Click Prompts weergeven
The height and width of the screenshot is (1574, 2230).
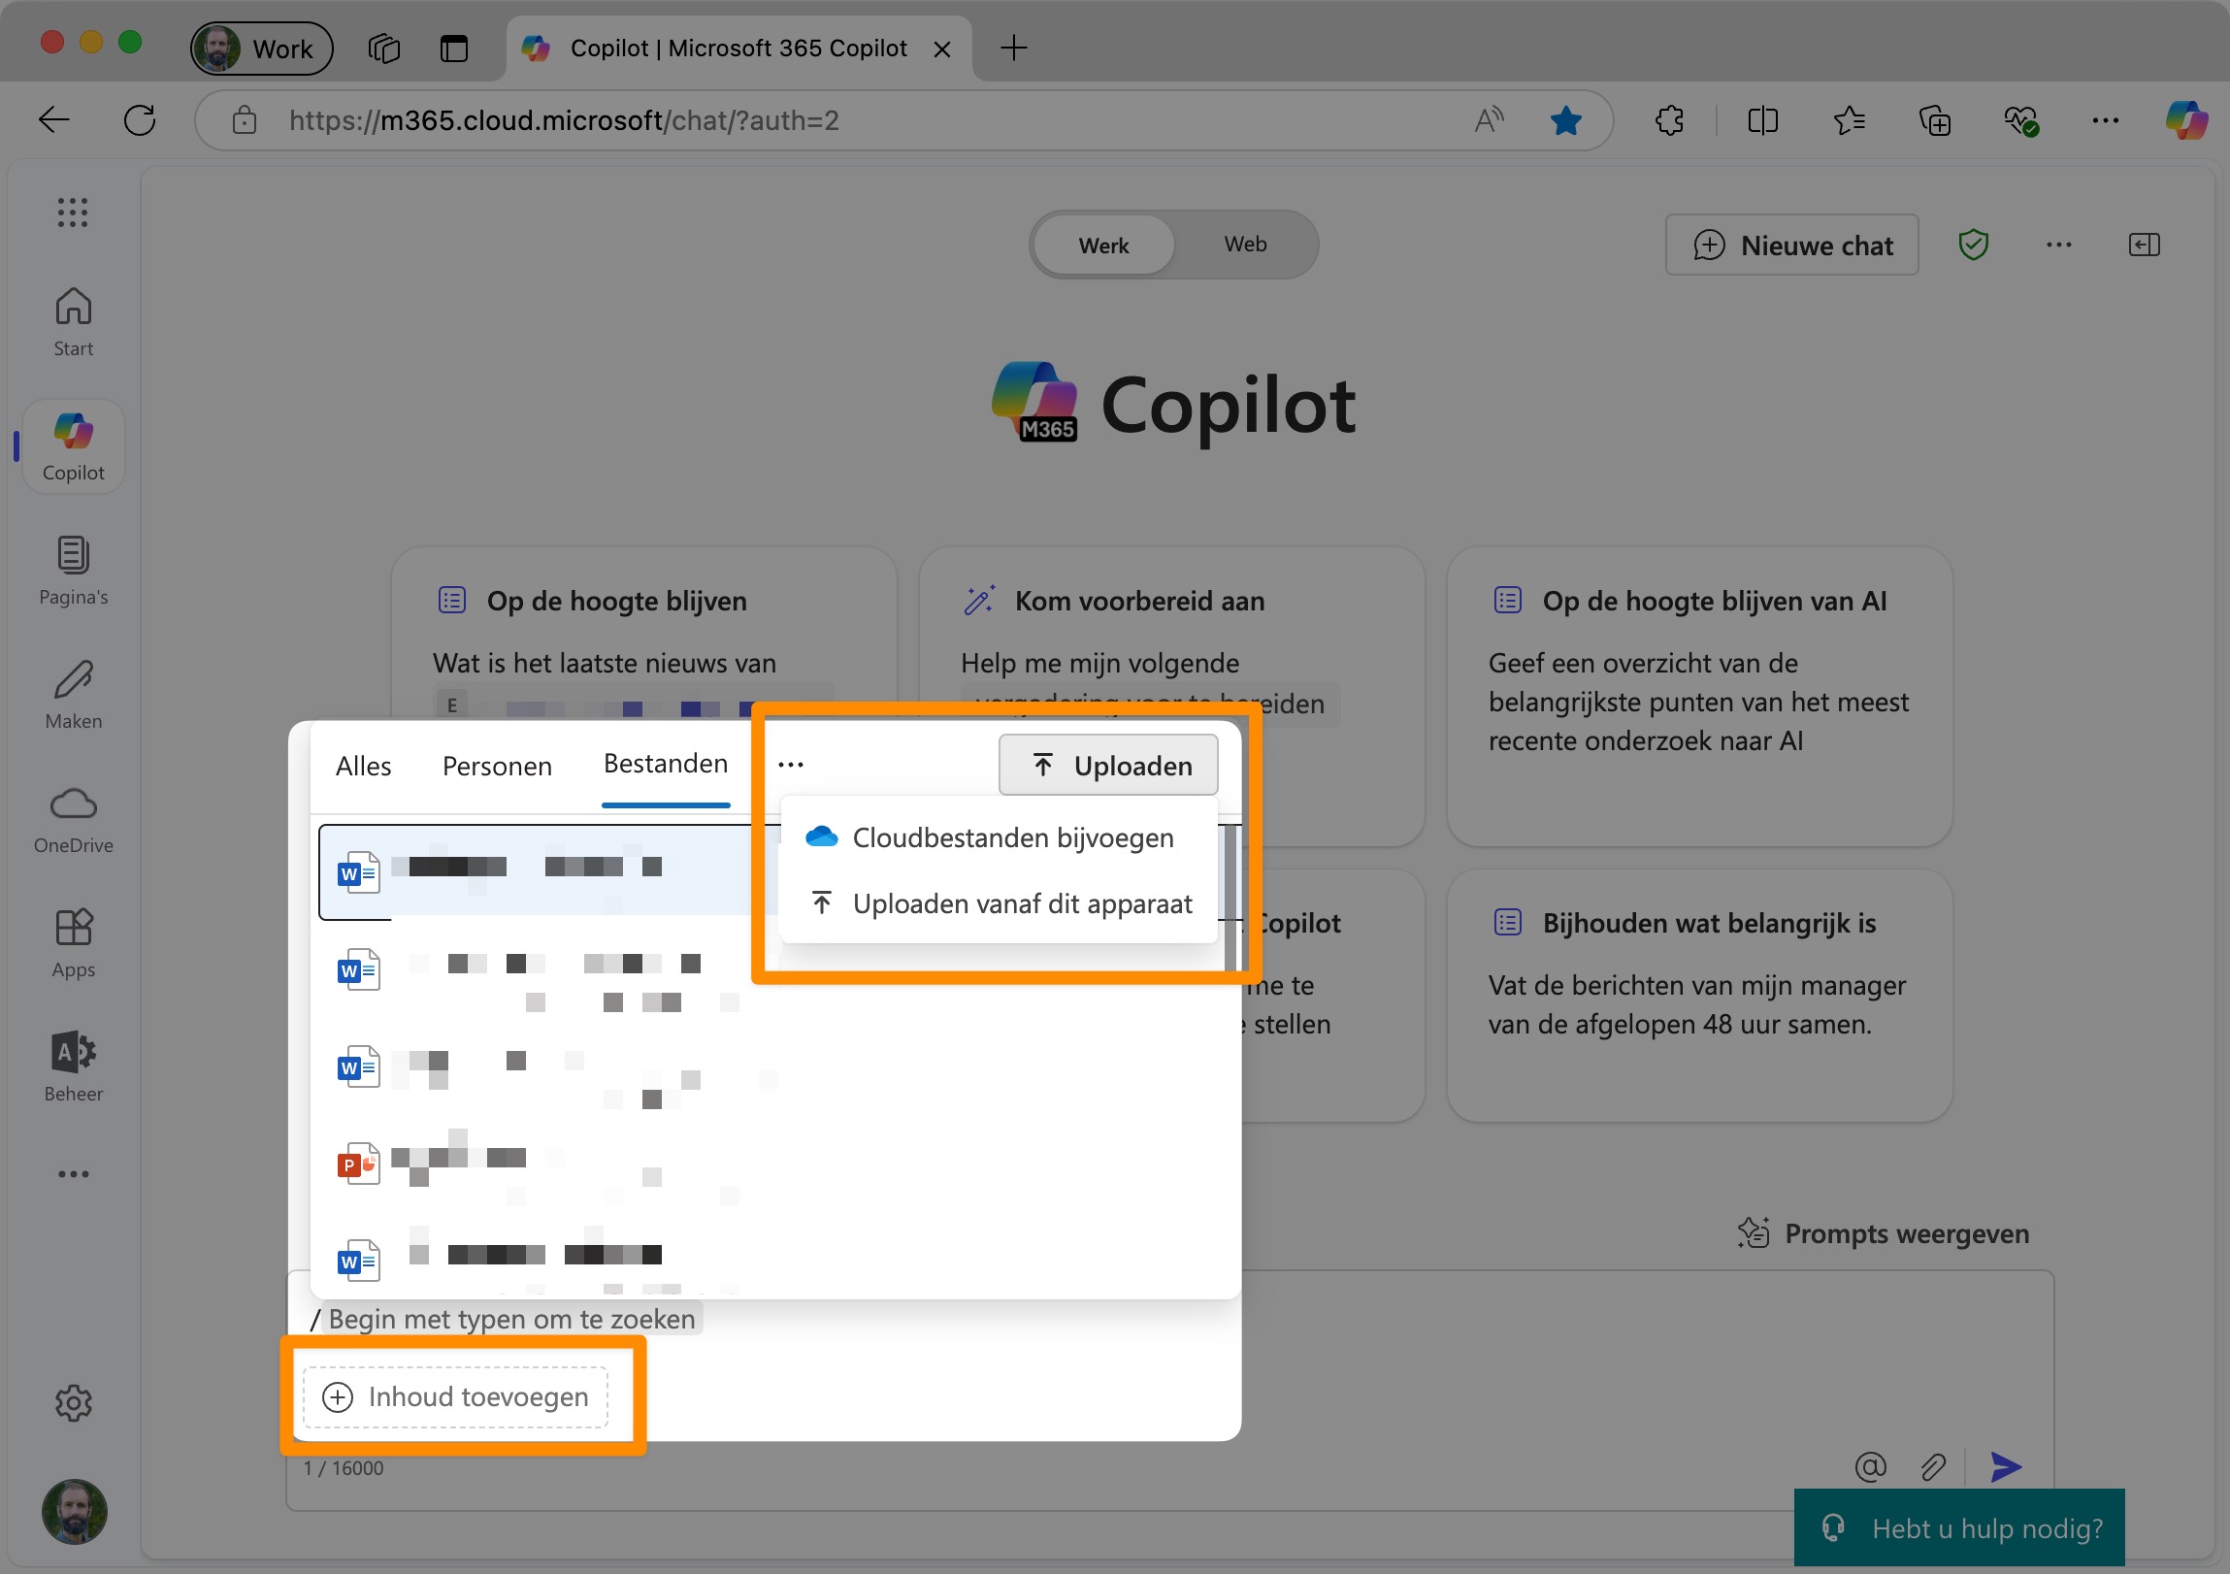[1884, 1233]
